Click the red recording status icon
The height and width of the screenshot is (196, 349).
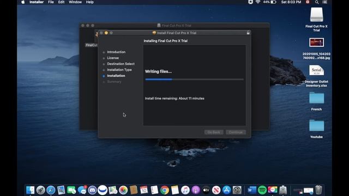tap(308, 2)
